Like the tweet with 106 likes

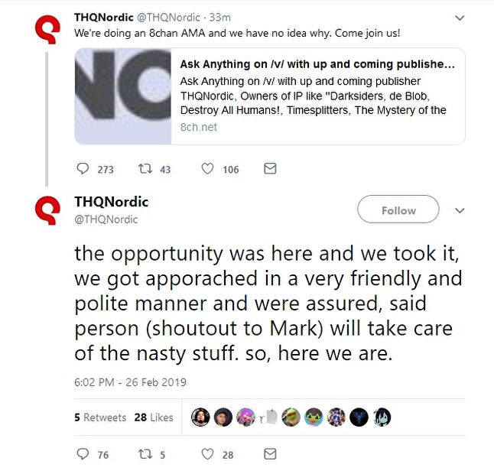207,169
